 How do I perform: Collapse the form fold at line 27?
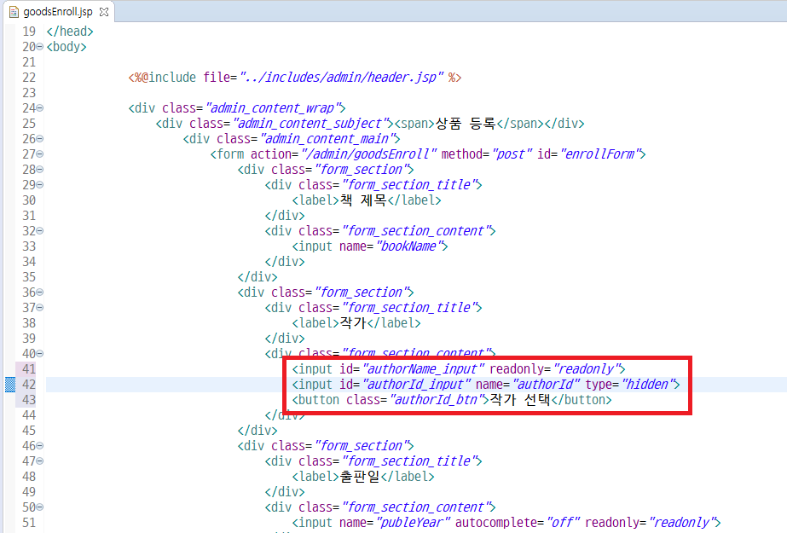coord(40,154)
